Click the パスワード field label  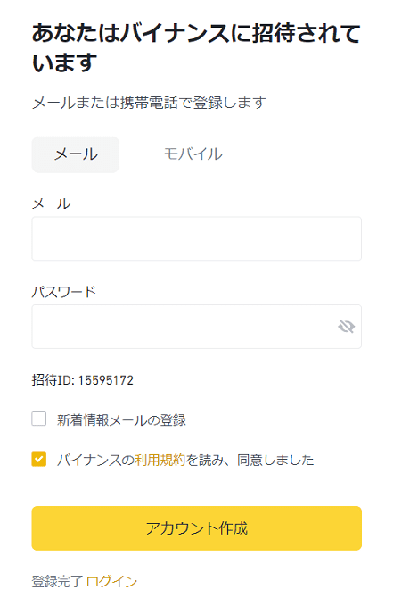(64, 292)
